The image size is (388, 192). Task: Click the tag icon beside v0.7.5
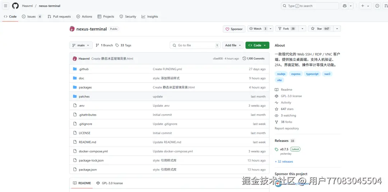[276, 149]
